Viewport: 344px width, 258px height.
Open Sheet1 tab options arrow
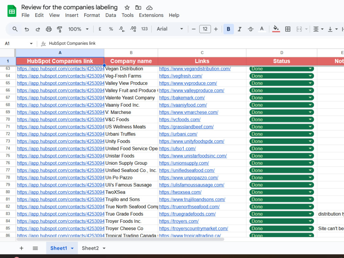[72, 248]
